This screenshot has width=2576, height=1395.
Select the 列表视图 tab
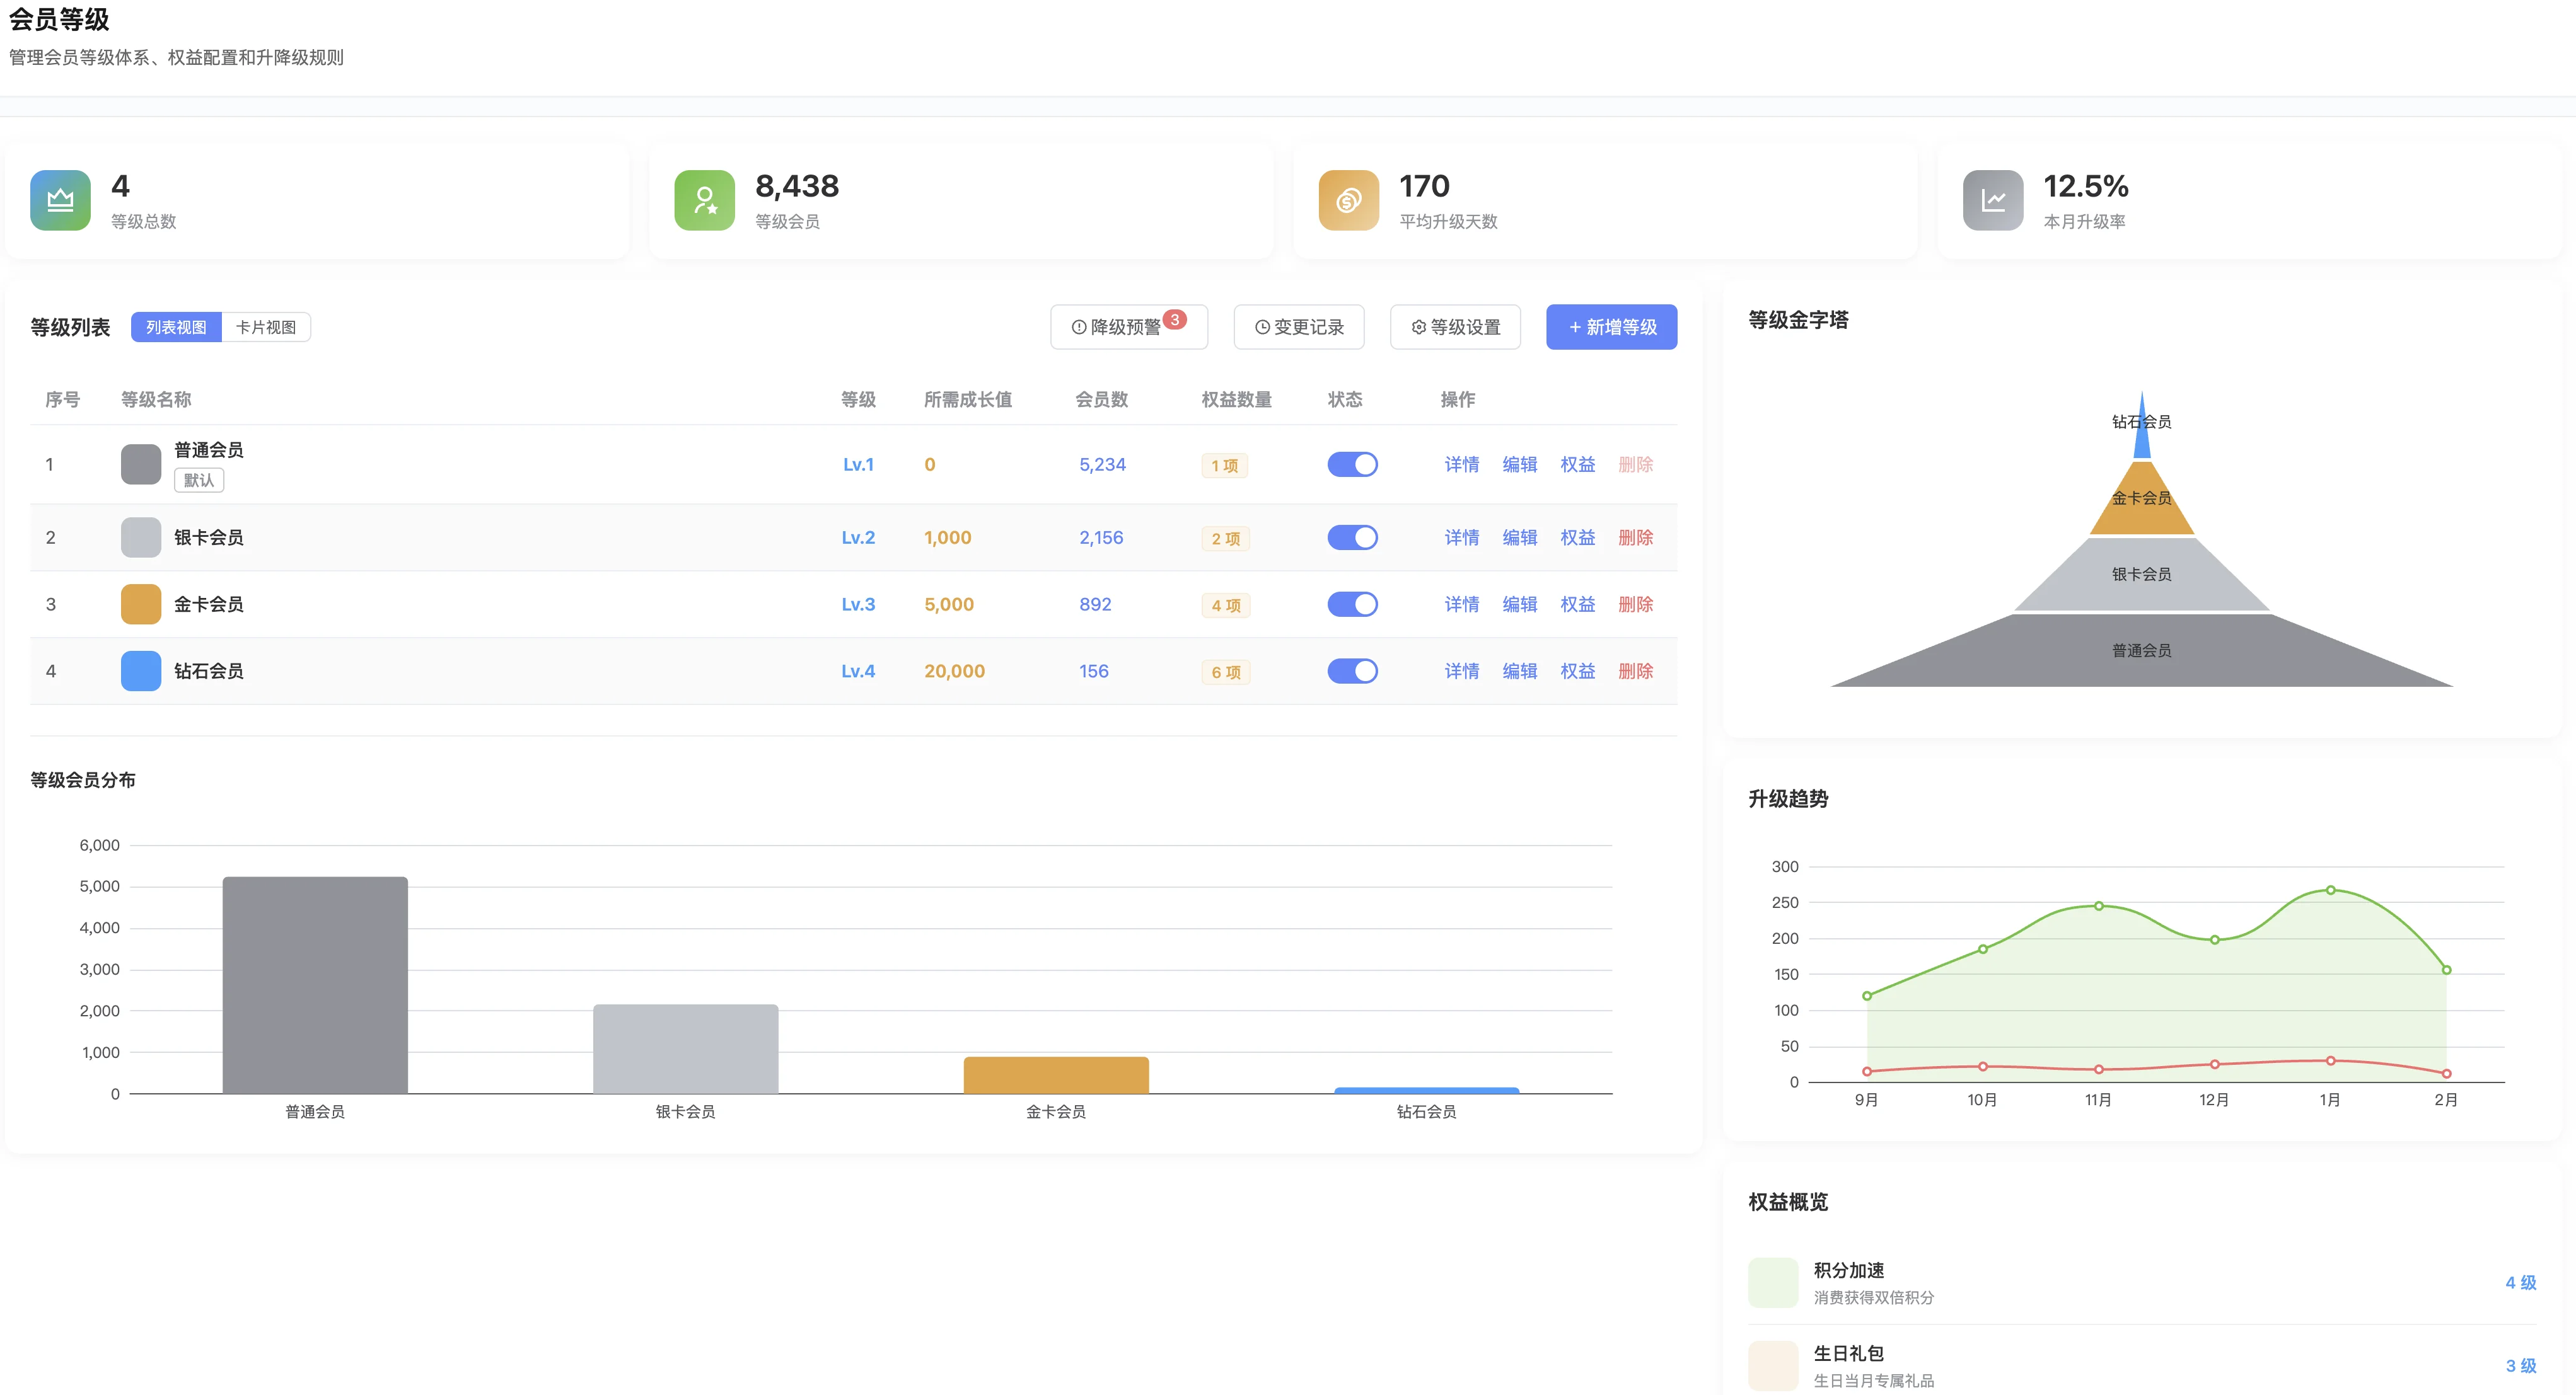pyautogui.click(x=176, y=327)
